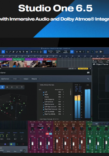Click the wrench settings icon in renderer
109x156 pixels.
88,79
